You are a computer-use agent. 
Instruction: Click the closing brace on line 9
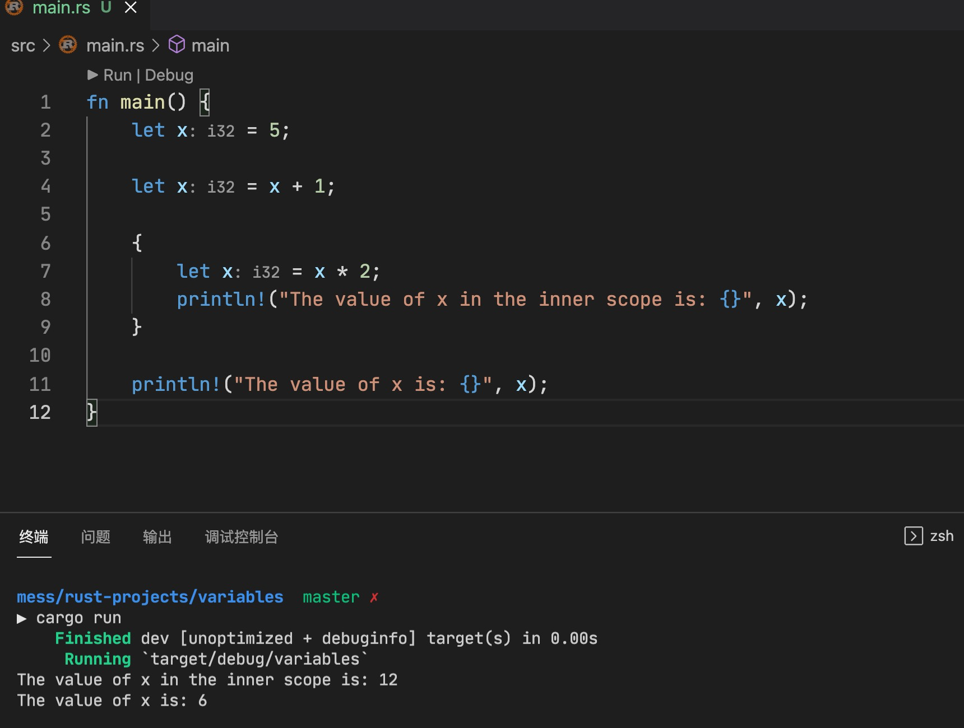137,327
